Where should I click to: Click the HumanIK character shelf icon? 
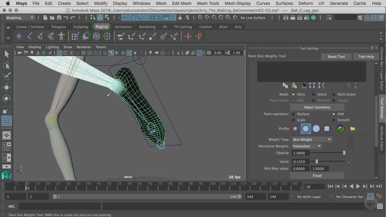coord(61,36)
